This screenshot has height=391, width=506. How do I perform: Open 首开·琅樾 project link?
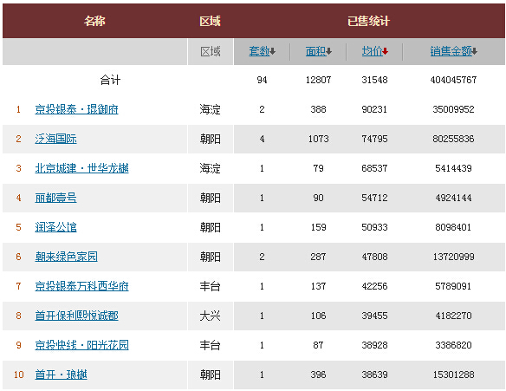[61, 375]
